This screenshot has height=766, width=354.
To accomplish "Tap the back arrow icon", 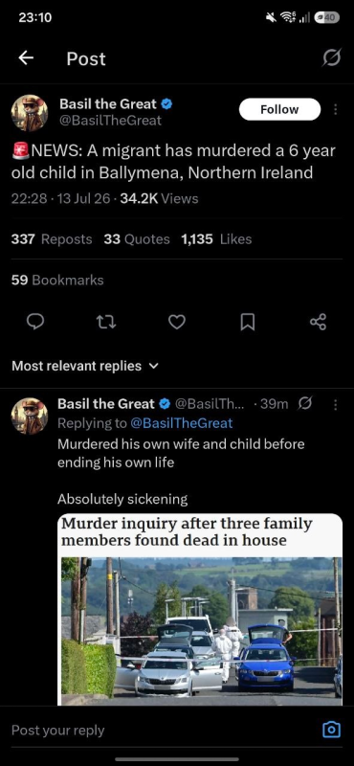I will click(x=26, y=58).
